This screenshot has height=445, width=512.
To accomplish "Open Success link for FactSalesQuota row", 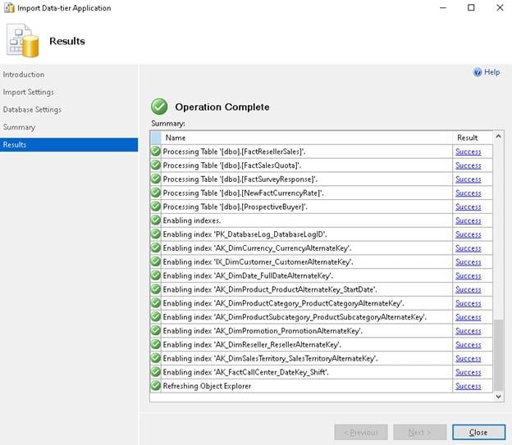I will [468, 166].
